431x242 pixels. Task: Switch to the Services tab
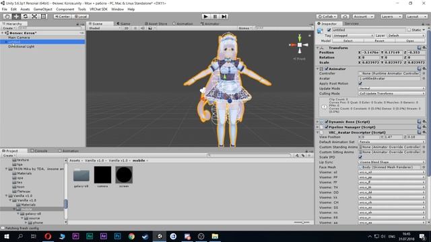(x=352, y=24)
